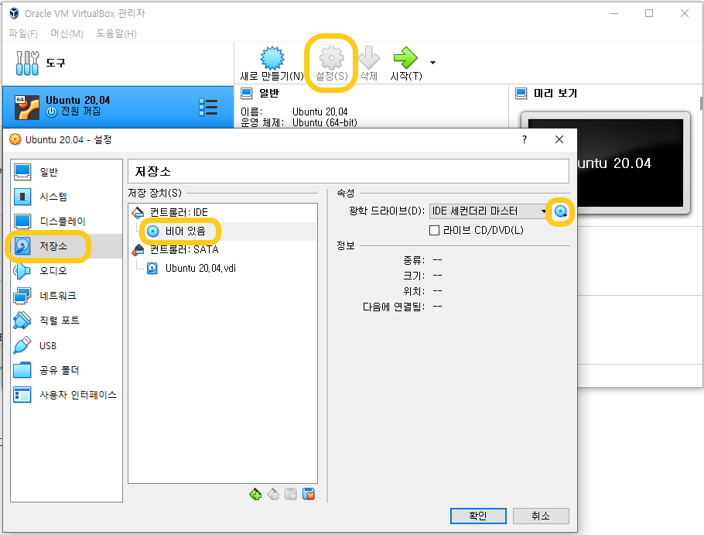The height and width of the screenshot is (535, 704).
Task: Click the 미리 보기 section header
Action: pos(555,93)
